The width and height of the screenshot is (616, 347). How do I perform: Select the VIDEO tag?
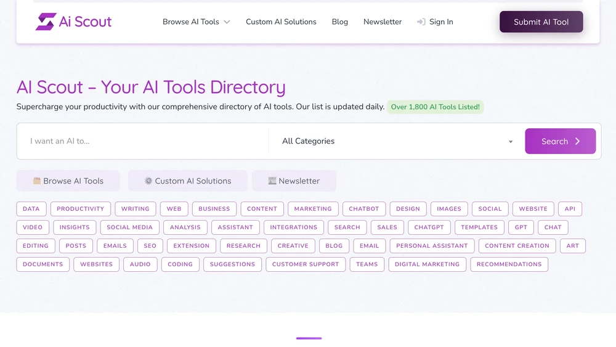pyautogui.click(x=33, y=227)
